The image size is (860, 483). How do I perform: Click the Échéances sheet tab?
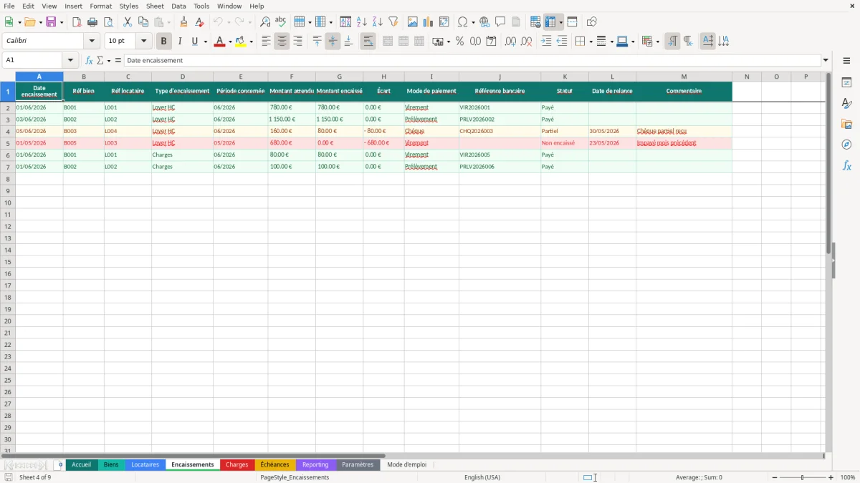pyautogui.click(x=274, y=465)
